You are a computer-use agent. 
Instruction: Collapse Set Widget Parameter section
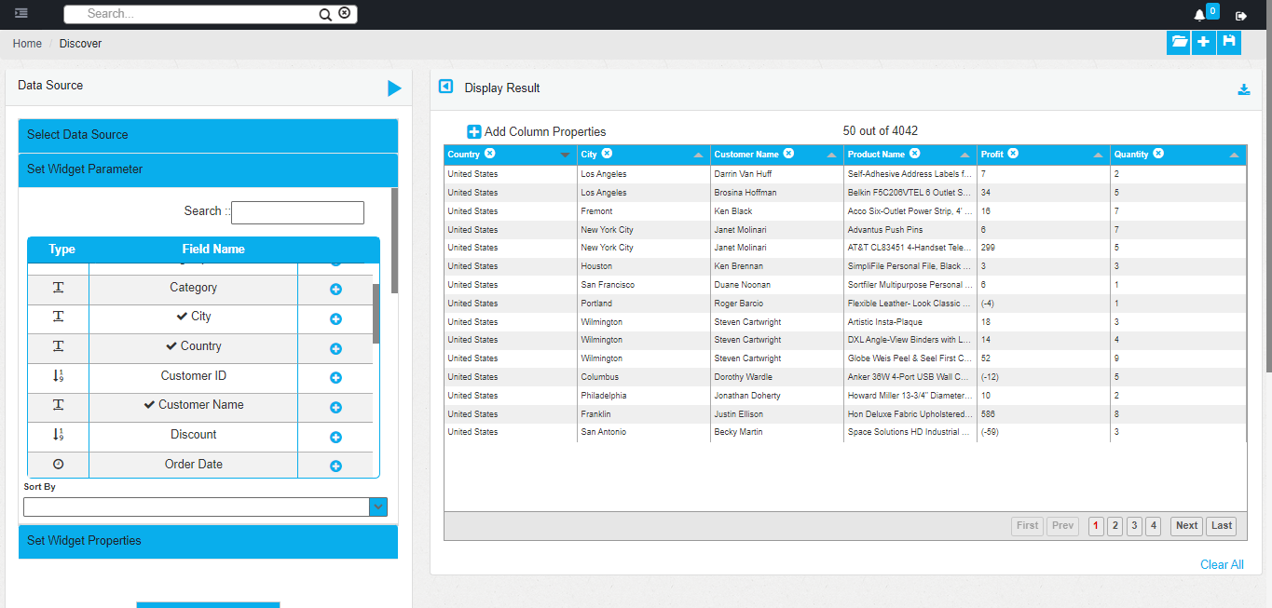click(x=208, y=170)
